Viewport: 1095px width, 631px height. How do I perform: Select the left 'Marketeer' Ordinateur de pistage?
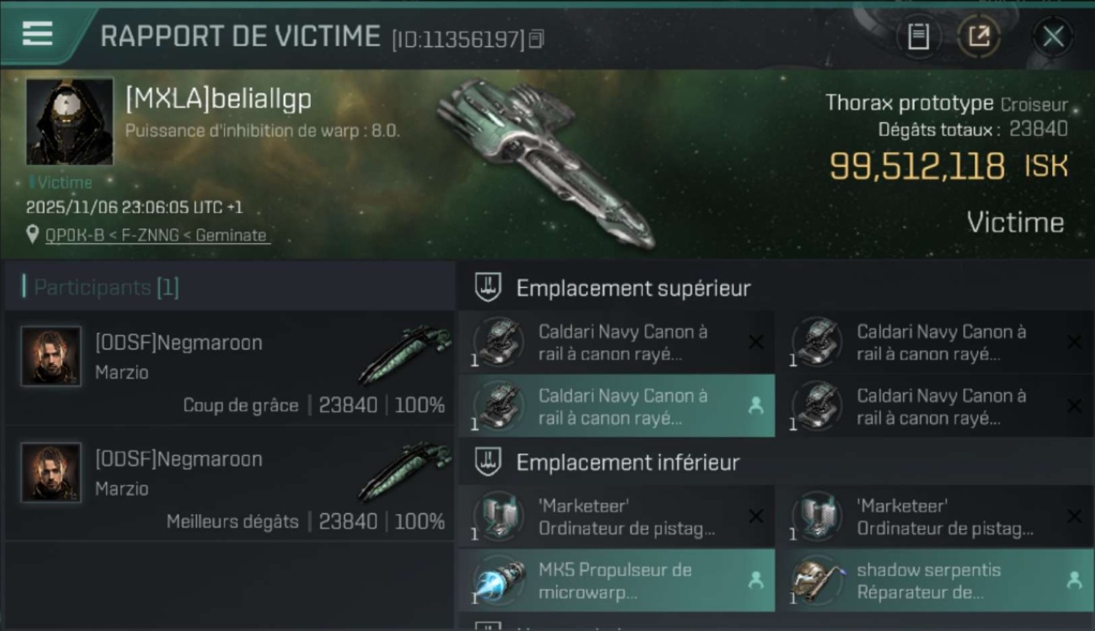pos(617,517)
